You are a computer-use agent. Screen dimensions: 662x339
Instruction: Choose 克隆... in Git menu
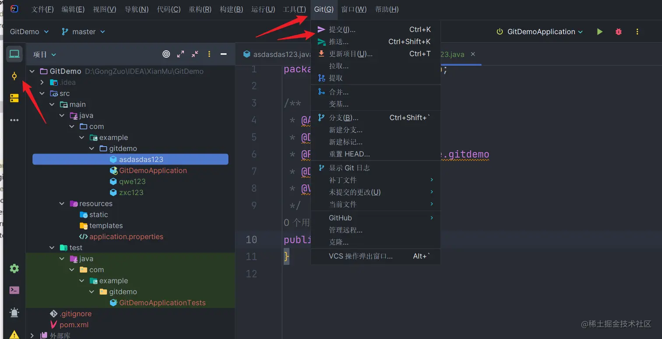(x=375, y=242)
